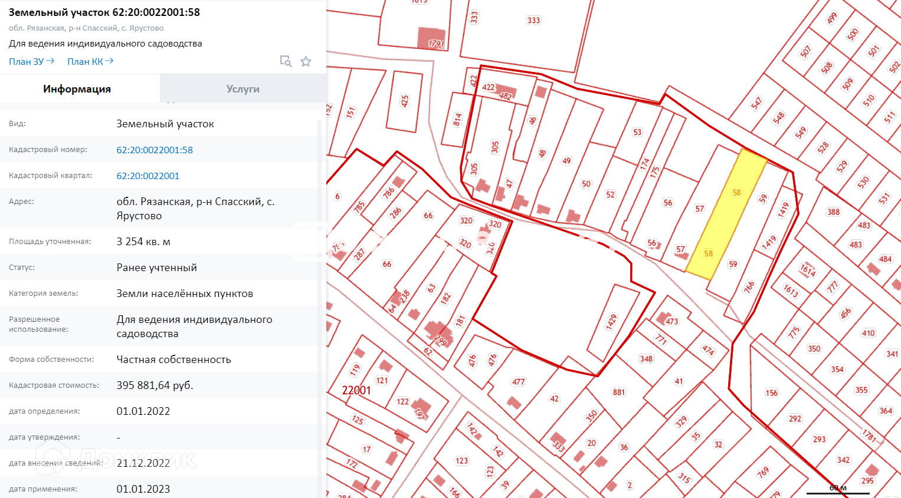Click the entry date 21.12.2022

143,463
